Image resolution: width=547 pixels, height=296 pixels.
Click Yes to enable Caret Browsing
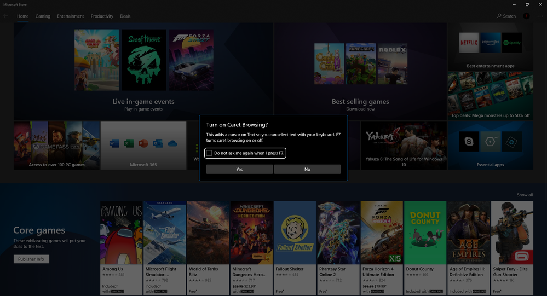(x=239, y=169)
